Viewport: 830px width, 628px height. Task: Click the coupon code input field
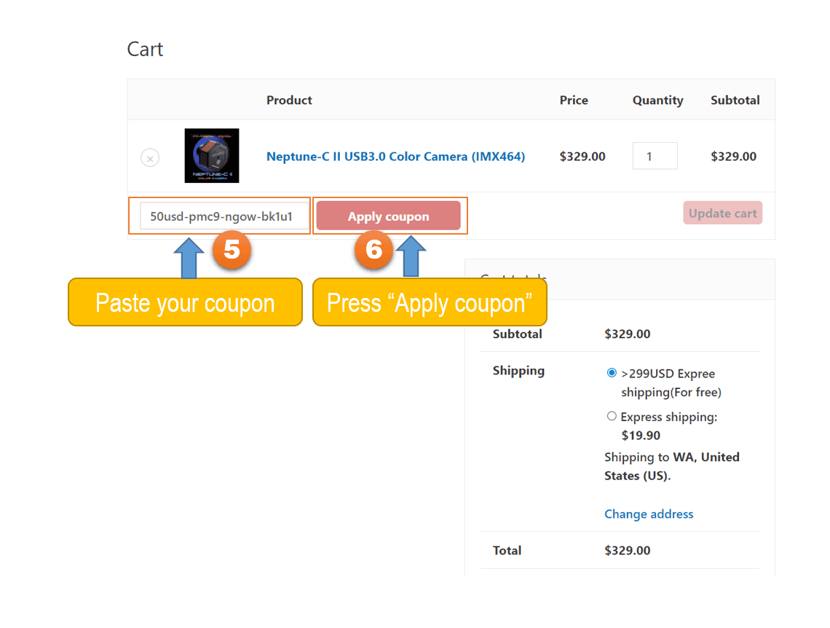(x=221, y=215)
